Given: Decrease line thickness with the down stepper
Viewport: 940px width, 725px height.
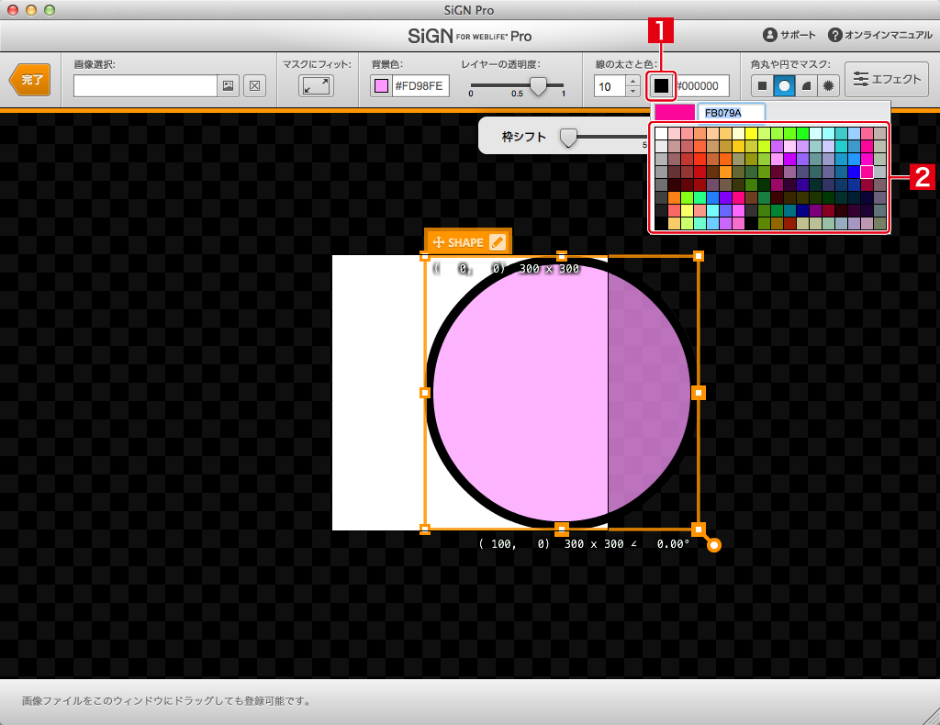Looking at the screenshot, I should 633,92.
